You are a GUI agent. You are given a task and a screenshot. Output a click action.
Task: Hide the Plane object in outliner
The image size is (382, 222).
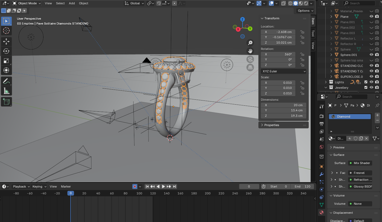(x=371, y=17)
